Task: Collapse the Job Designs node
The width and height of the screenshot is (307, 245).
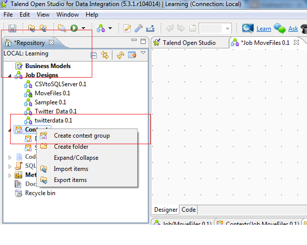Action: point(10,76)
